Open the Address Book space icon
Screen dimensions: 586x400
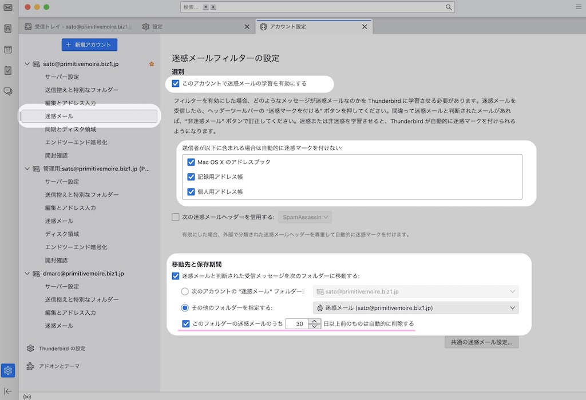pyautogui.click(x=8, y=29)
